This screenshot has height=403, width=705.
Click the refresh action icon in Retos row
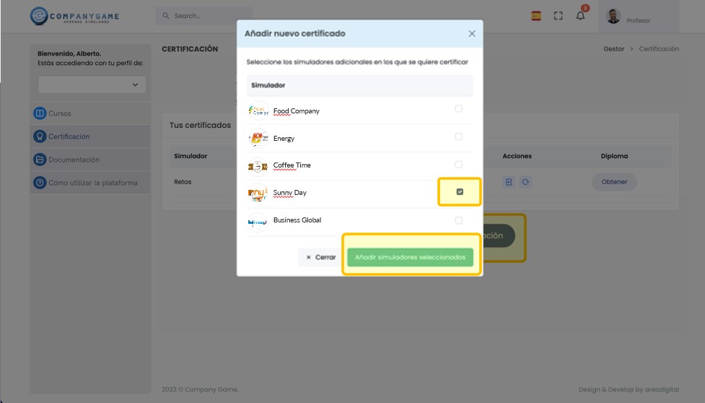pyautogui.click(x=525, y=182)
